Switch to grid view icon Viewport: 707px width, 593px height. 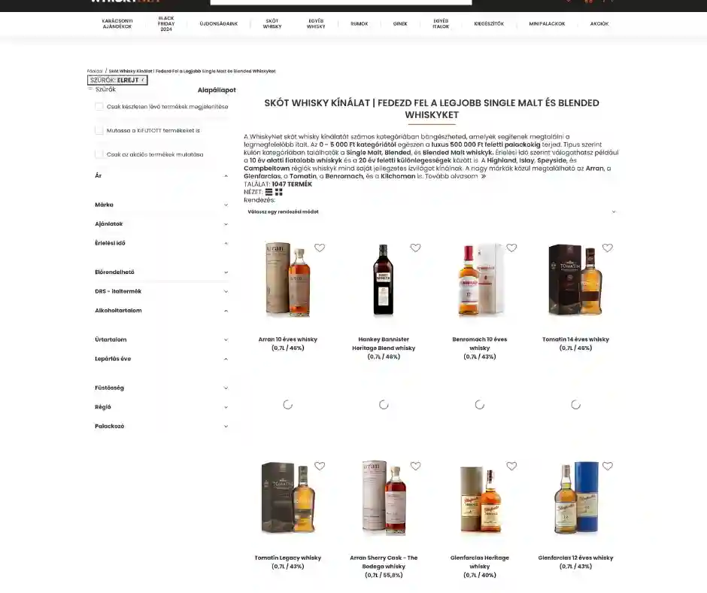pyautogui.click(x=279, y=192)
